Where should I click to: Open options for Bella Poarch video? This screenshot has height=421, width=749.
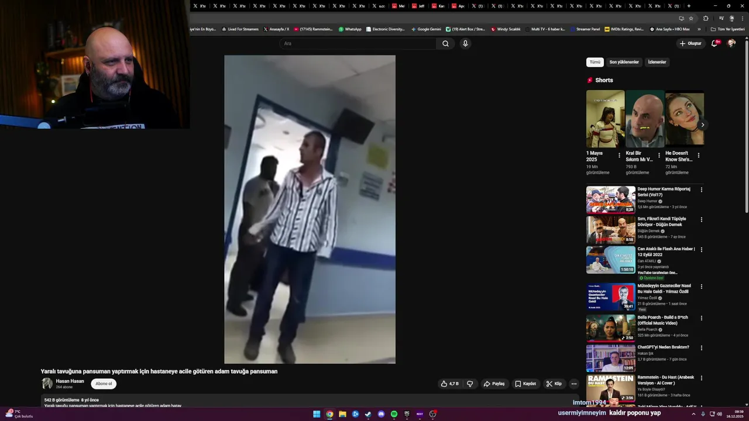(702, 318)
